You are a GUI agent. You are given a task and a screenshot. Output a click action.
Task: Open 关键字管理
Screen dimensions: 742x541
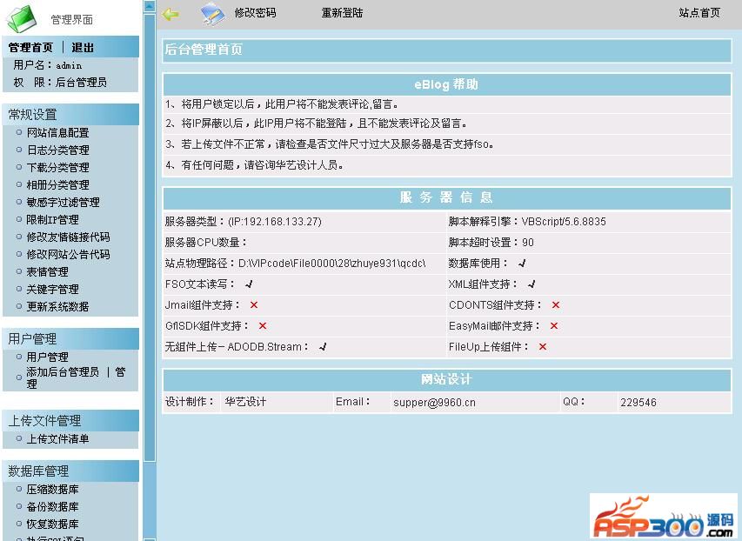click(x=52, y=289)
